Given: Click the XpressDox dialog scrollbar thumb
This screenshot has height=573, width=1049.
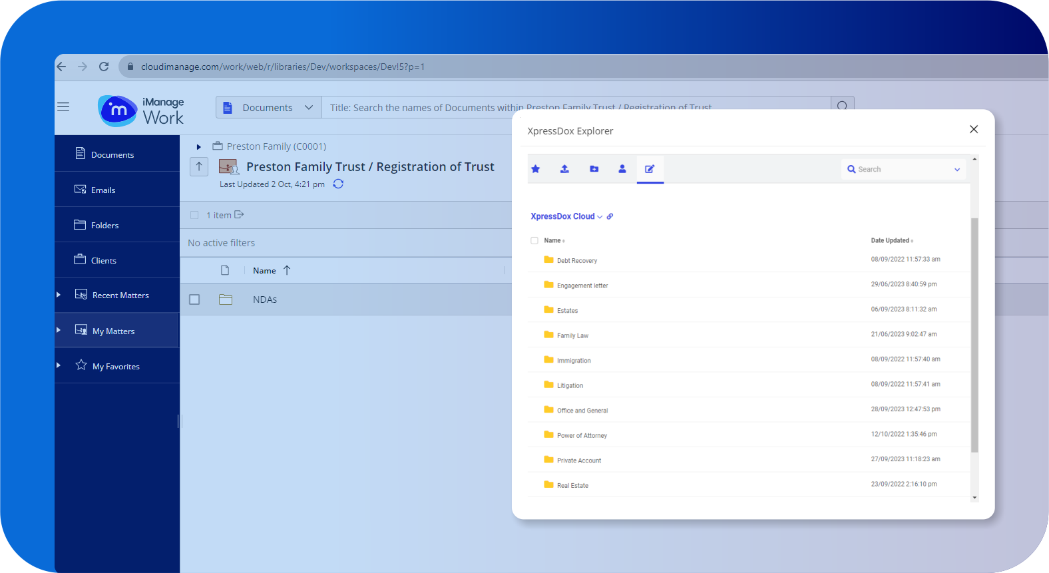Looking at the screenshot, I should tap(974, 335).
